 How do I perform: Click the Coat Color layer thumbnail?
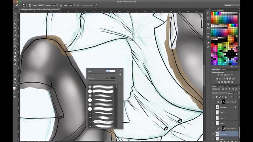[x=217, y=107]
